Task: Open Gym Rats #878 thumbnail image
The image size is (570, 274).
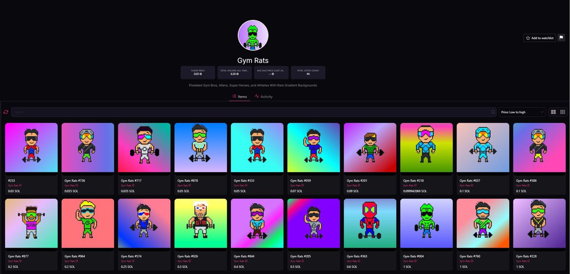Action: click(201, 147)
